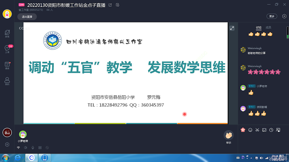Open chat history clock icon
Screen dimensions: 289x162
pos(271,130)
